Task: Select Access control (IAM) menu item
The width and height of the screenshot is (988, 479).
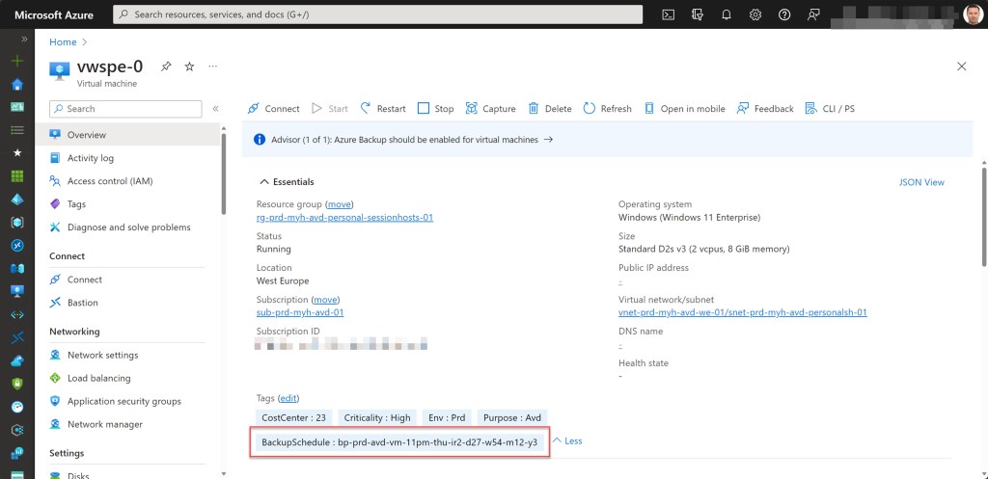Action: click(x=109, y=181)
